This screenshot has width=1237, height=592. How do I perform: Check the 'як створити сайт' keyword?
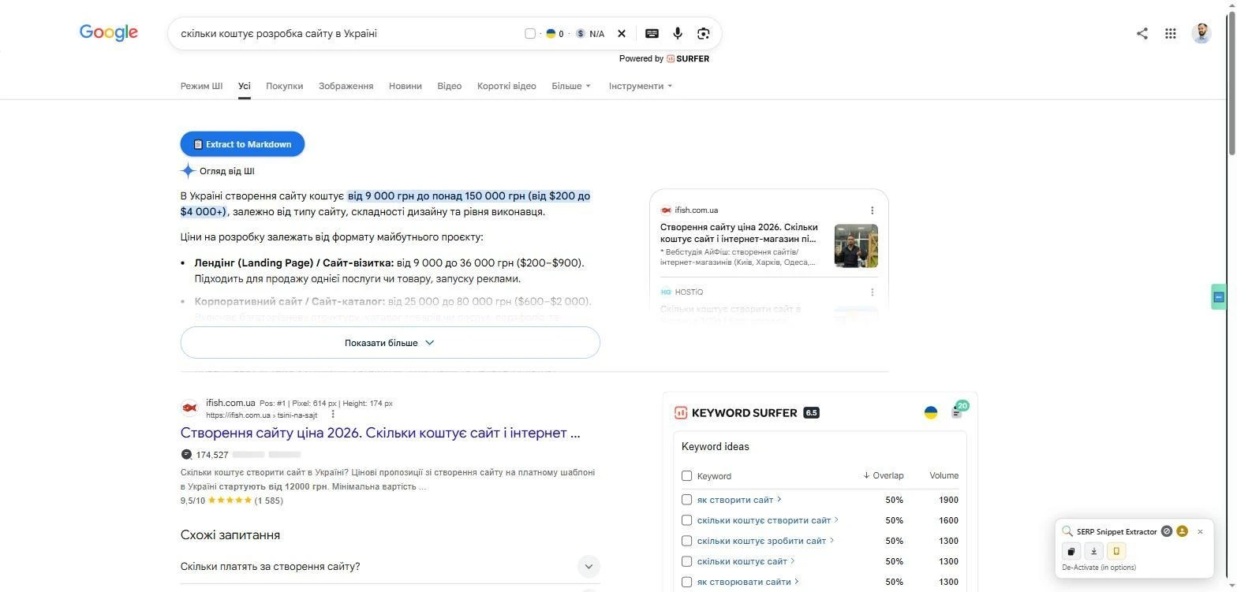pos(686,500)
